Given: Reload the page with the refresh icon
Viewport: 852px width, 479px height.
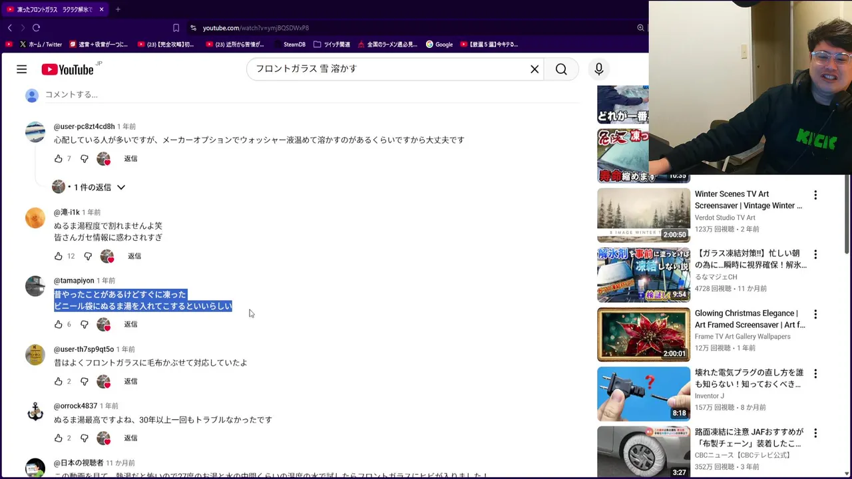Looking at the screenshot, I should pos(36,28).
